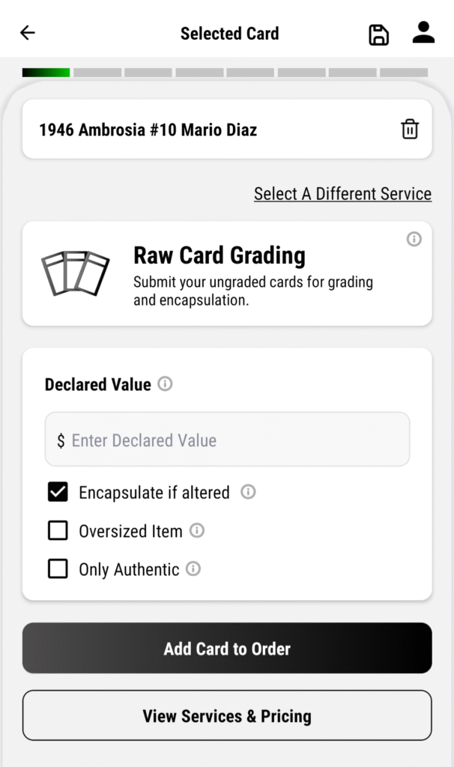This screenshot has height=767, width=454.
Task: Tap the back arrow icon
Action: coord(28,33)
